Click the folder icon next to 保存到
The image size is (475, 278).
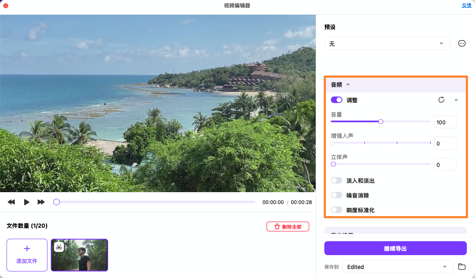tap(461, 267)
